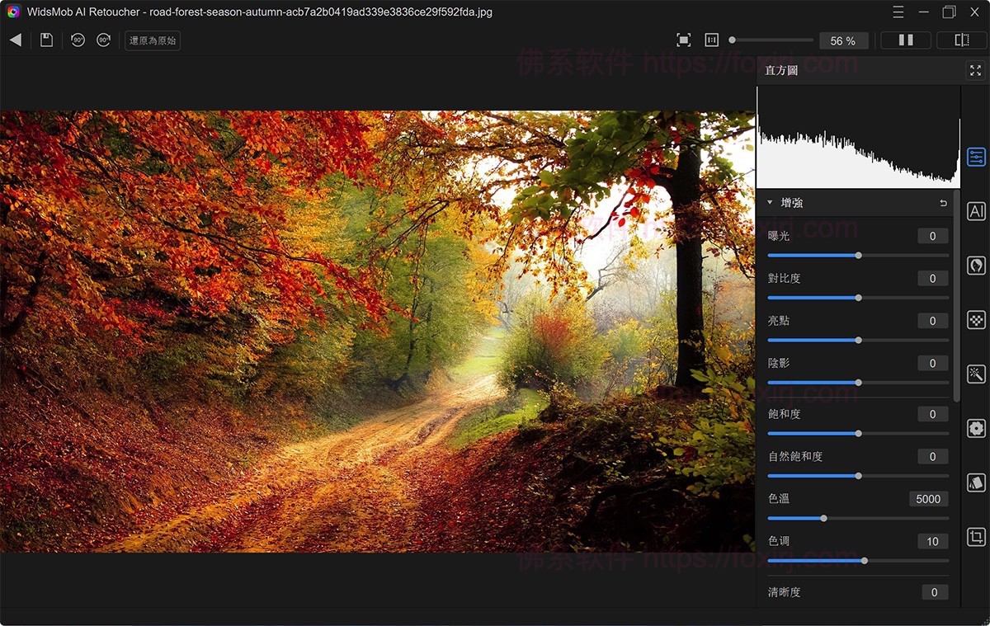990x626 pixels.
Task: Rotate image 90° counterclockwise
Action: pos(78,40)
